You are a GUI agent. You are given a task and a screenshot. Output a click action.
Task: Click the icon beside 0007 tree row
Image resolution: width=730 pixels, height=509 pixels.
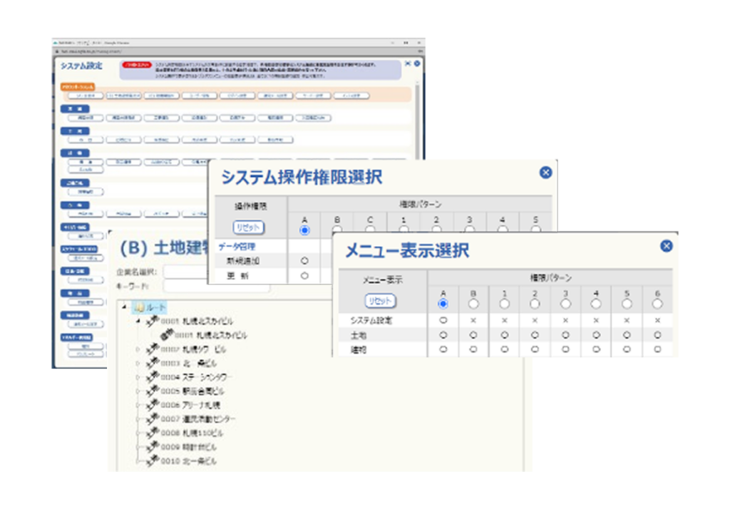click(x=153, y=418)
